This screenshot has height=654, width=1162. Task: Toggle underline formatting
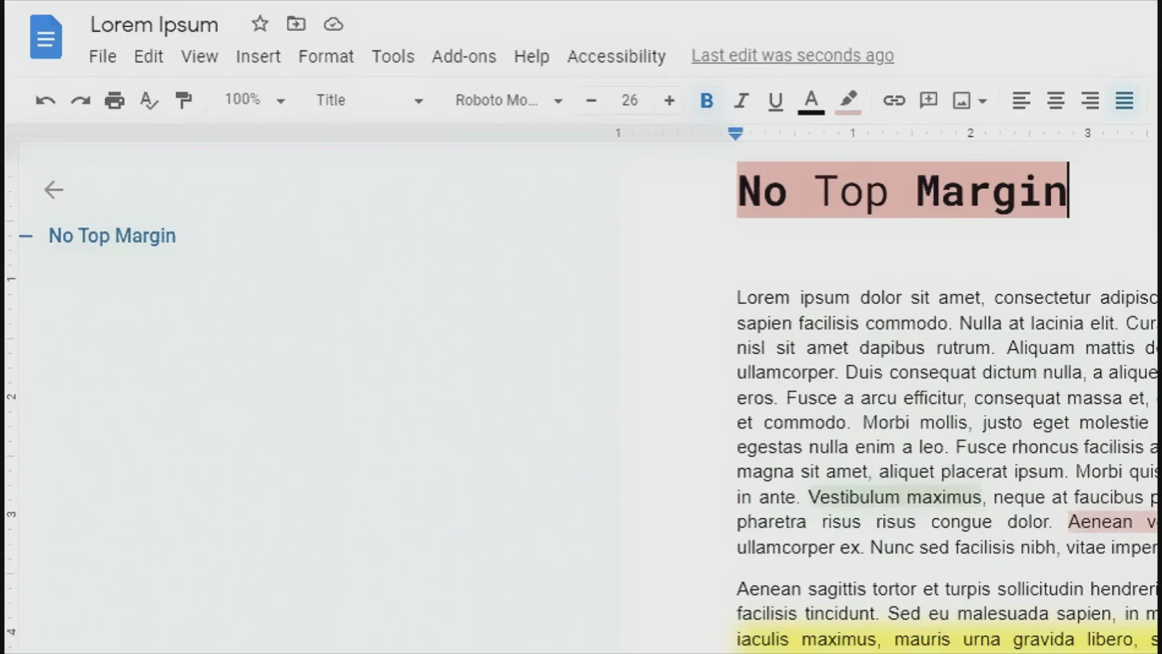point(775,101)
